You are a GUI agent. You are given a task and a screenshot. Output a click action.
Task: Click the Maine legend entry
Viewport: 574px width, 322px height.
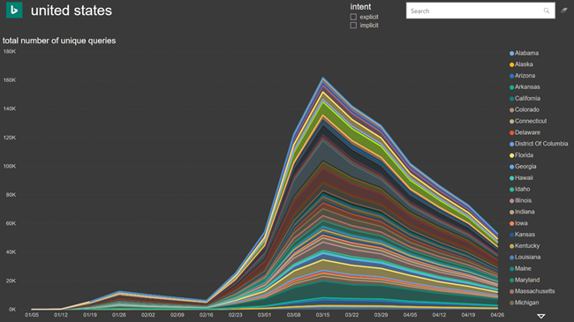520,268
